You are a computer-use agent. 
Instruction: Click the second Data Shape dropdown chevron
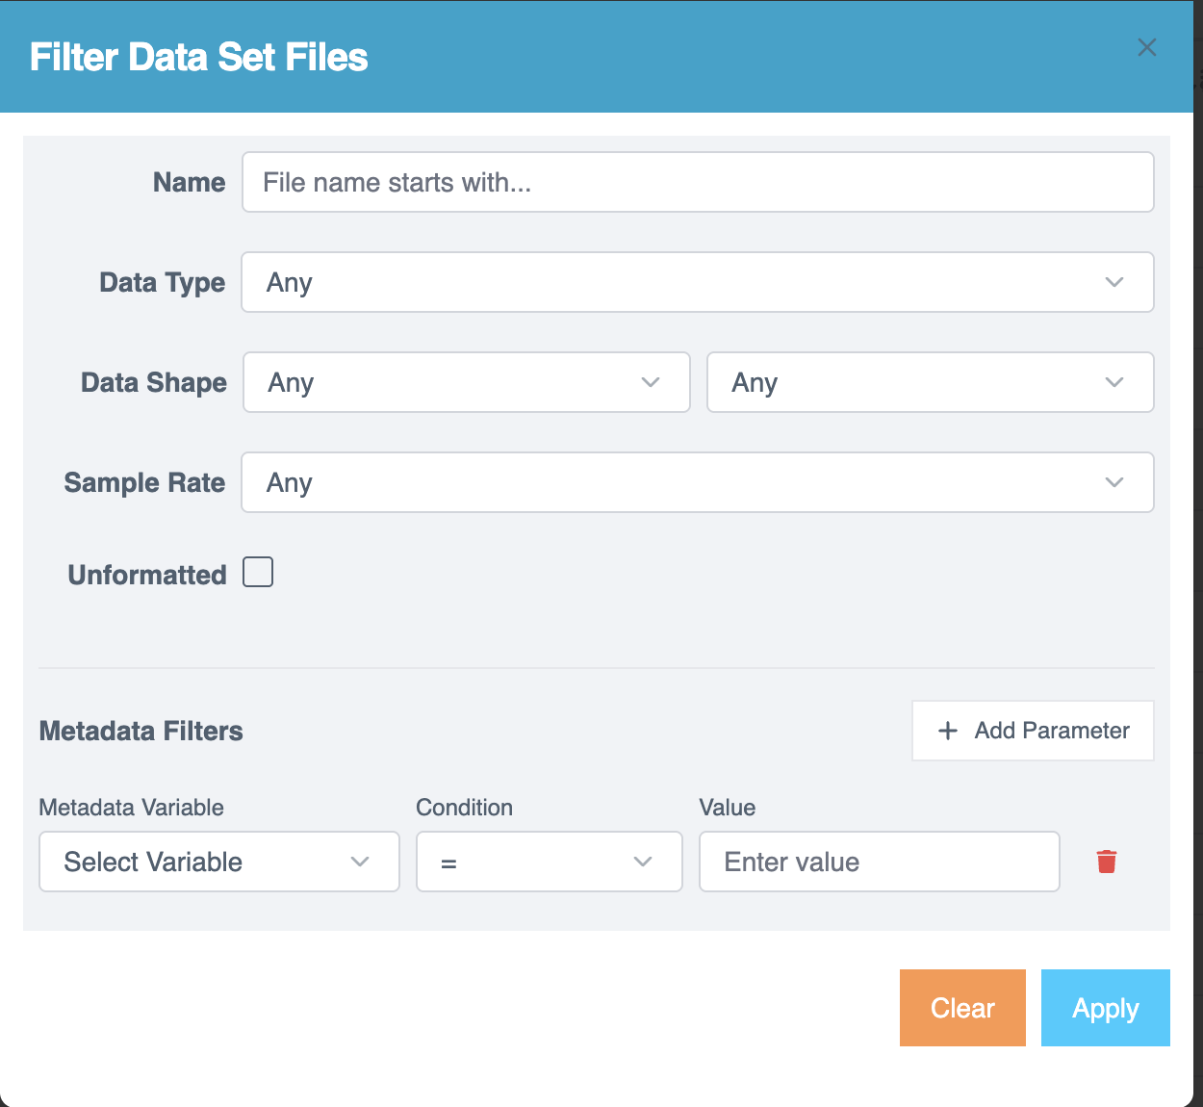pyautogui.click(x=1113, y=382)
